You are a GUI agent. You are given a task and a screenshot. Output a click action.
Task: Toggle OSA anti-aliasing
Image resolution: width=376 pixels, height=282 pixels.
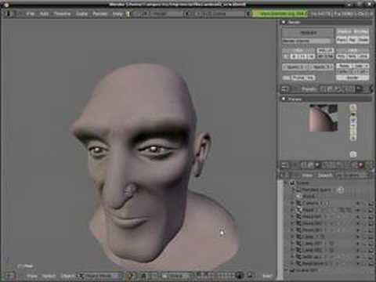coord(299,50)
